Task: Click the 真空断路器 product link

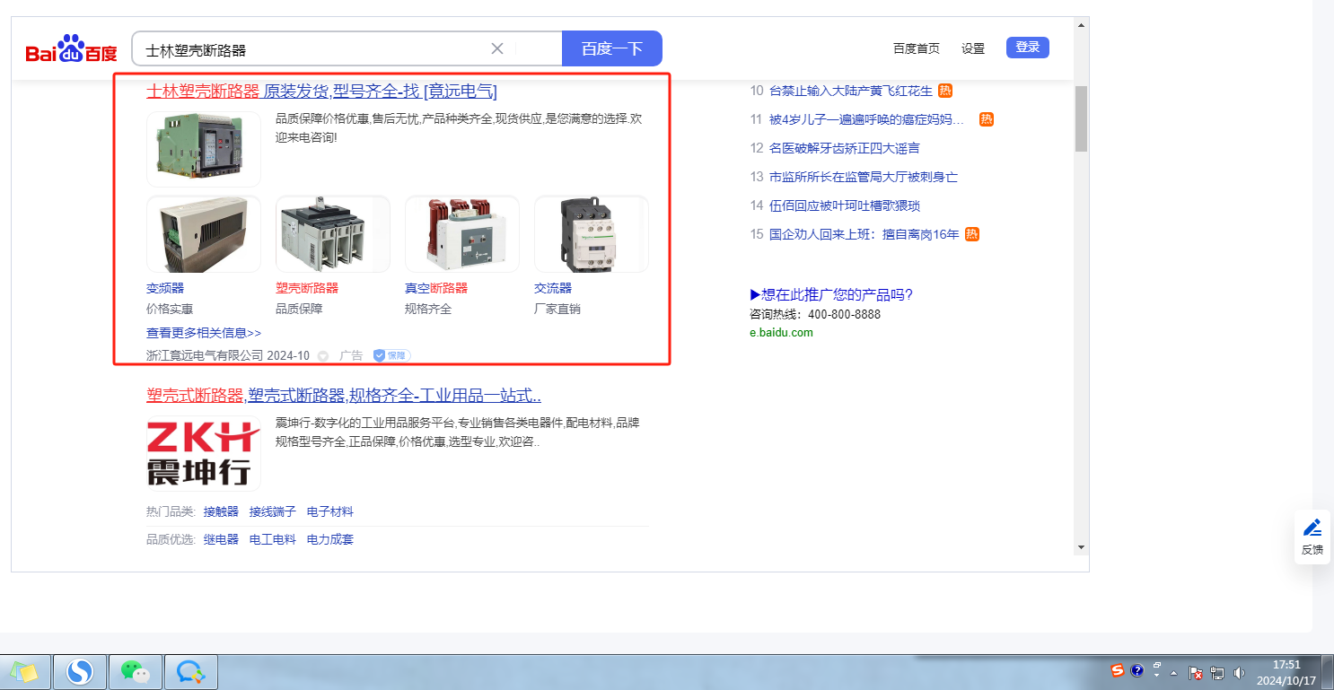Action: tap(436, 289)
